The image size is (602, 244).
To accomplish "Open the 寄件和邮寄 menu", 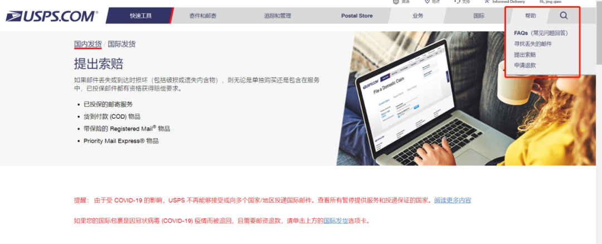I will (203, 16).
